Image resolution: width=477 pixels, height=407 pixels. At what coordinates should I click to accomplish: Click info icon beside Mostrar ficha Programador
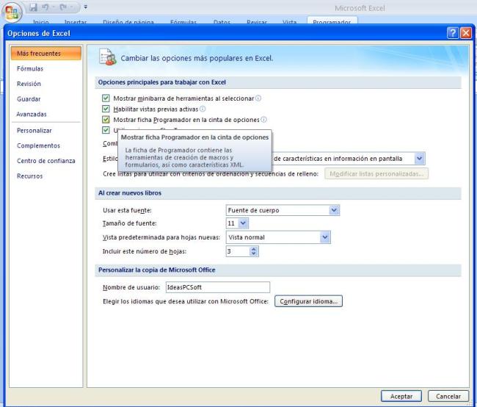pyautogui.click(x=264, y=119)
